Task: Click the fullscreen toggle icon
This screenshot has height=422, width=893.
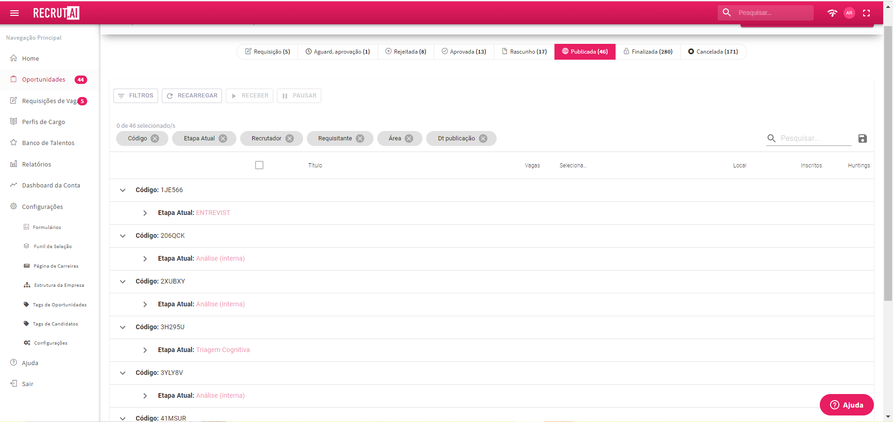Action: [866, 13]
